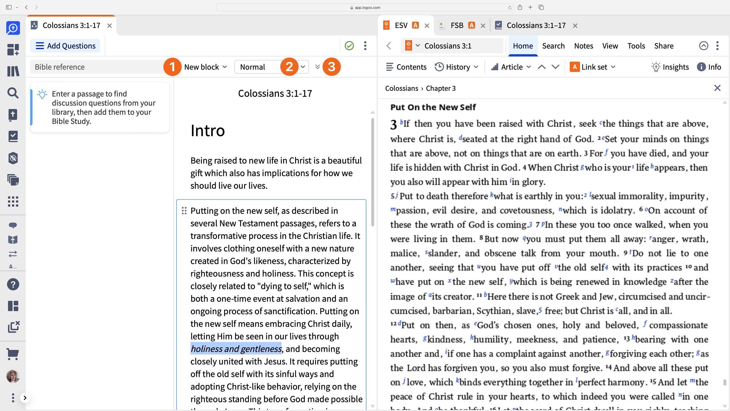This screenshot has width=730, height=411.
Task: Open the Info button
Action: pos(709,67)
